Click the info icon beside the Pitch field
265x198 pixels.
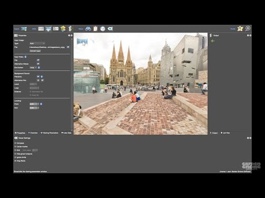[x=41, y=104]
